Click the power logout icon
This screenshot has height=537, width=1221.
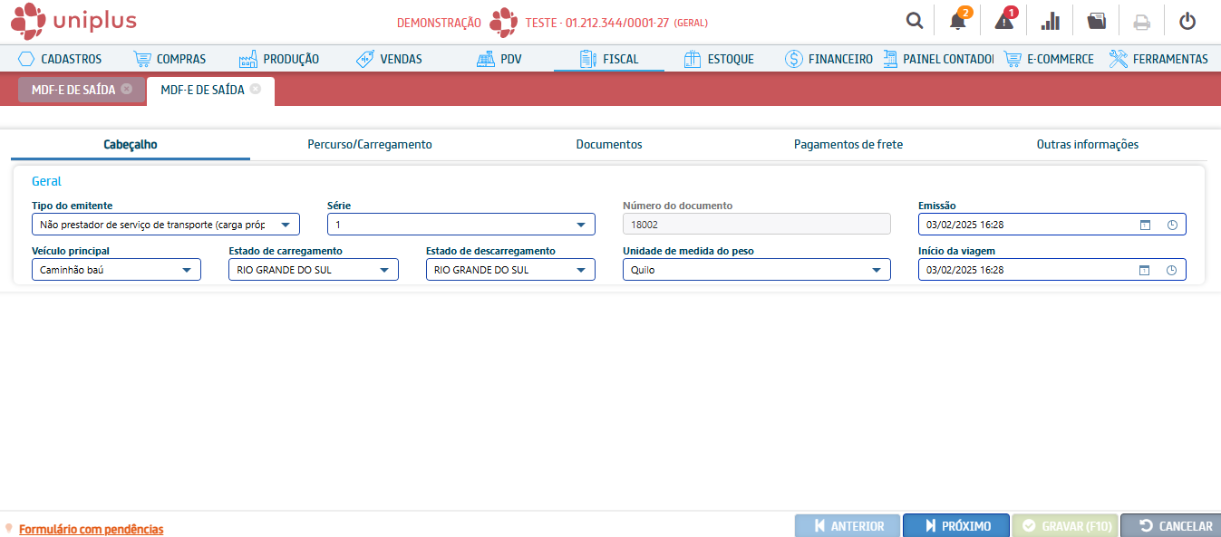(1187, 21)
